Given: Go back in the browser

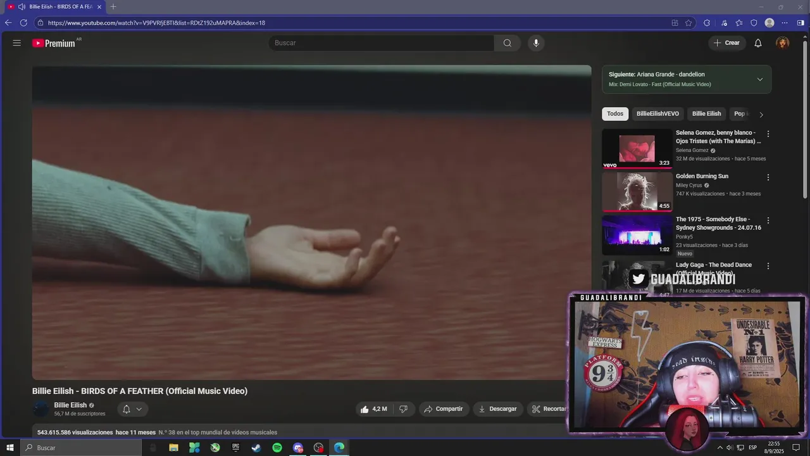Looking at the screenshot, I should (8, 23).
